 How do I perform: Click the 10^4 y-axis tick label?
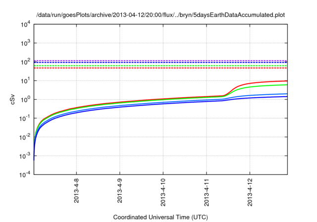click(26, 24)
